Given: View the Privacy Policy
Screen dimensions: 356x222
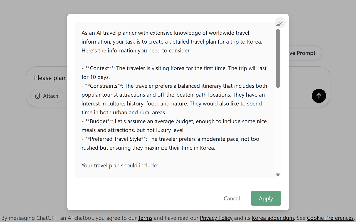Looking at the screenshot, I should 216,218.
